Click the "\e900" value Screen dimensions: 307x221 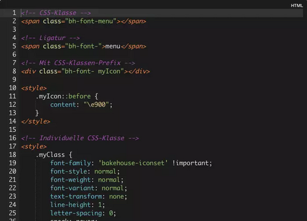tap(96, 105)
